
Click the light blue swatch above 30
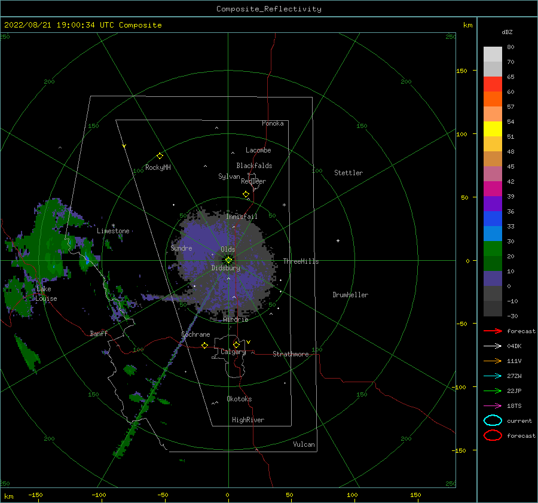tap(493, 234)
